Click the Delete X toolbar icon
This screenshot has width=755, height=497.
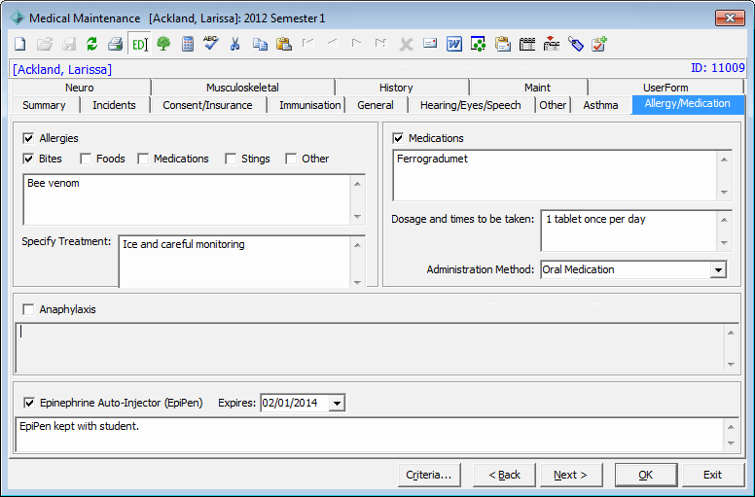(406, 45)
